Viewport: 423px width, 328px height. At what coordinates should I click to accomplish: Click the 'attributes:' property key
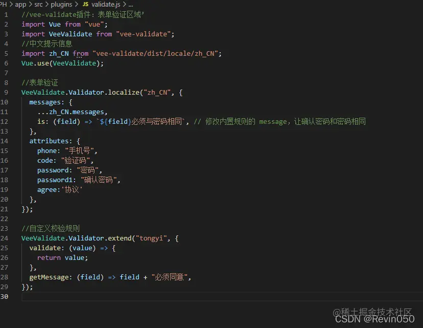click(51, 141)
